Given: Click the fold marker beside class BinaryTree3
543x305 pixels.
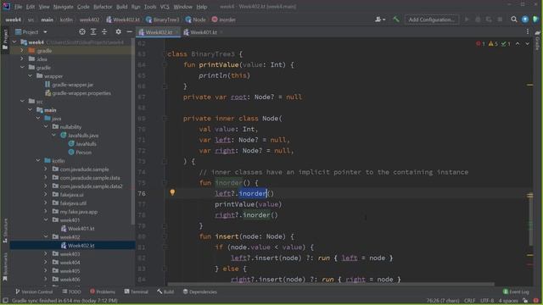Looking at the screenshot, I should click(165, 54).
